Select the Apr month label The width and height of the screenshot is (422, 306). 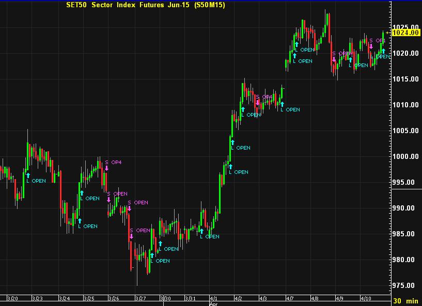(213, 303)
